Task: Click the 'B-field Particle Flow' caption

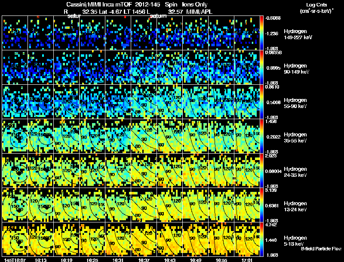Action: [x=321, y=249]
